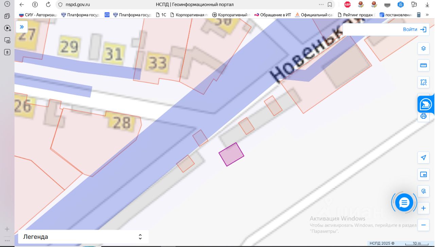Open the round blue chat assistant button
Image resolution: width=435 pixels, height=247 pixels.
pyautogui.click(x=404, y=203)
